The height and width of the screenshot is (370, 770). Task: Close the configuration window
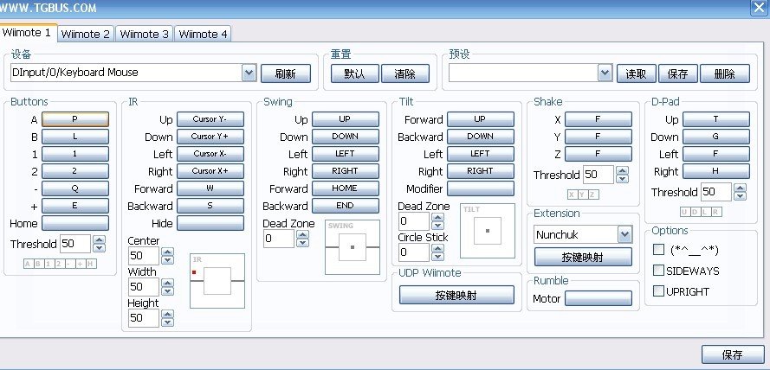pos(760,6)
